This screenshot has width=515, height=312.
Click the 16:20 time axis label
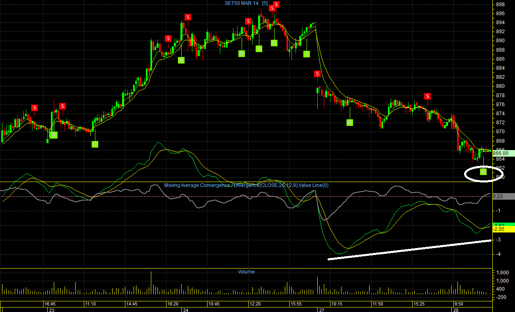[x=173, y=304]
